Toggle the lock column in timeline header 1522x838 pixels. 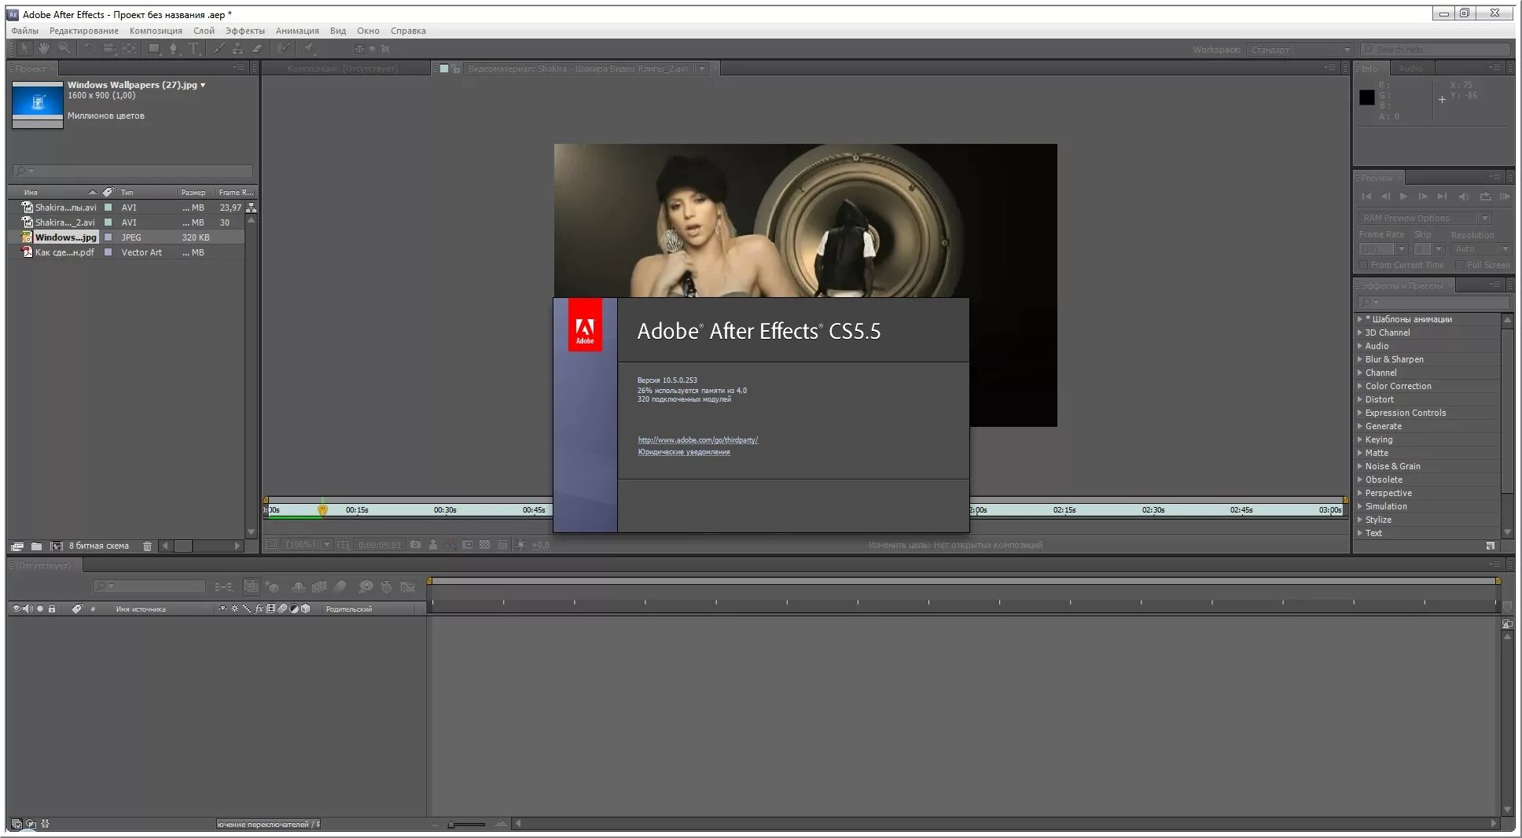pos(52,608)
